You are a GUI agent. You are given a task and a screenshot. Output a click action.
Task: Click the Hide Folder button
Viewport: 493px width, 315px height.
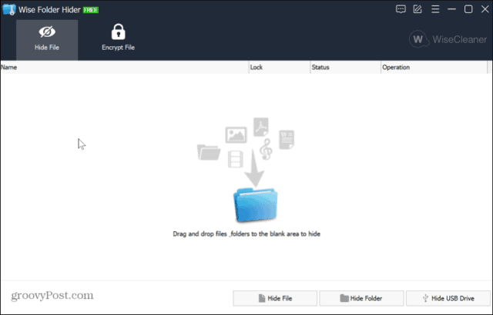click(x=361, y=298)
